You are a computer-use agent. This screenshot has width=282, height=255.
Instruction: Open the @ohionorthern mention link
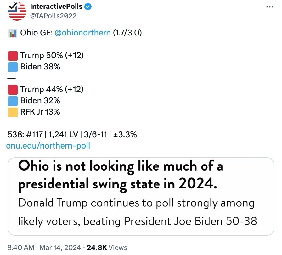click(82, 33)
